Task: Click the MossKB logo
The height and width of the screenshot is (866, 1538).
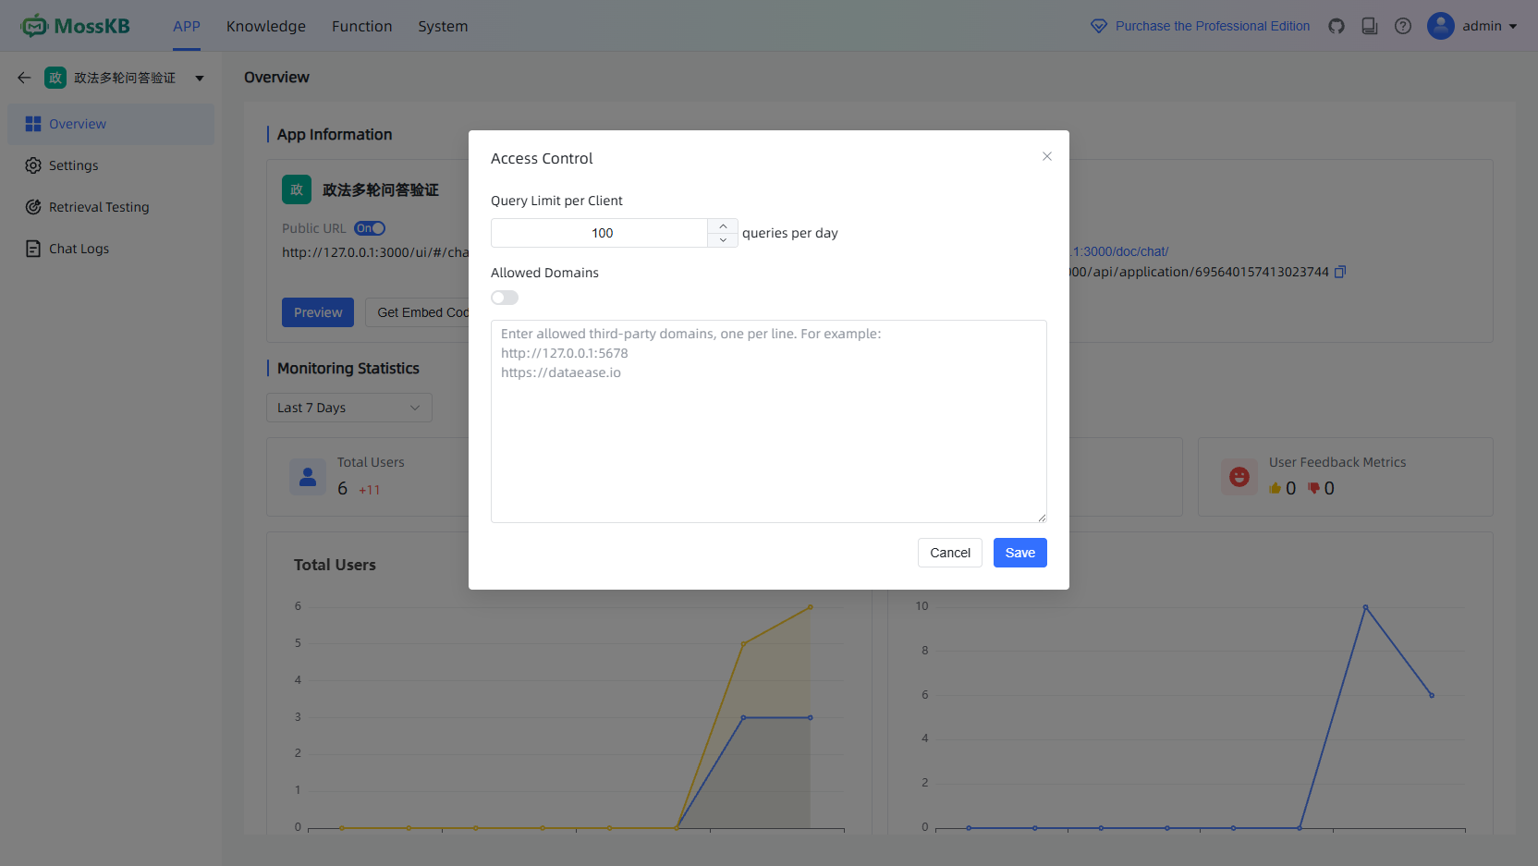Action: click(x=76, y=26)
